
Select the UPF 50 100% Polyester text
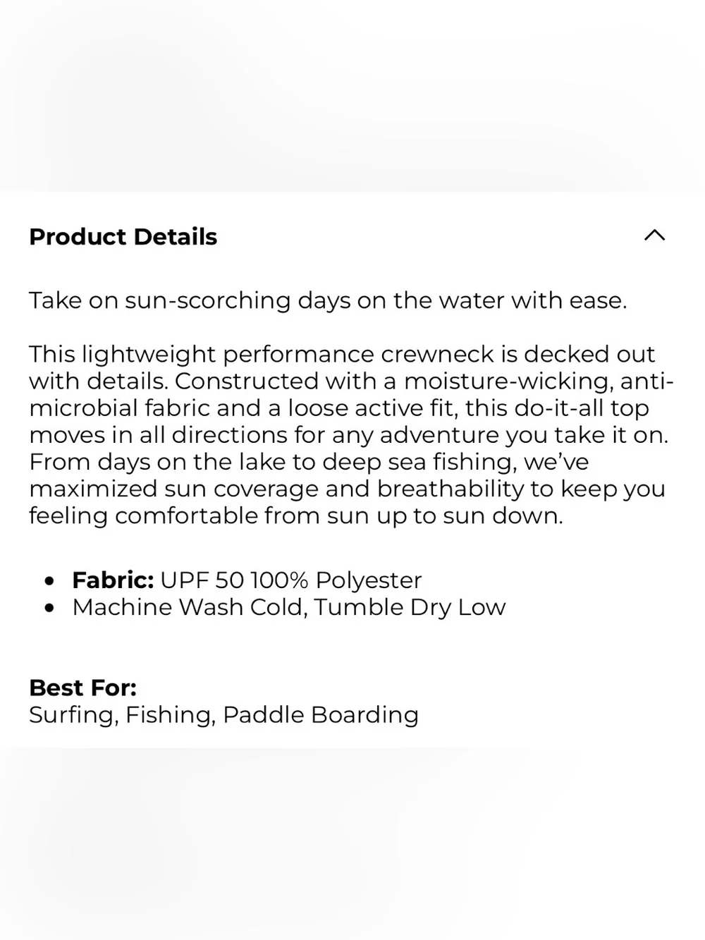[291, 580]
